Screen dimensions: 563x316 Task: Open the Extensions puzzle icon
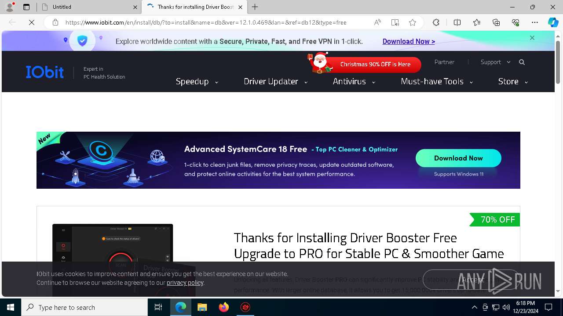tap(436, 22)
